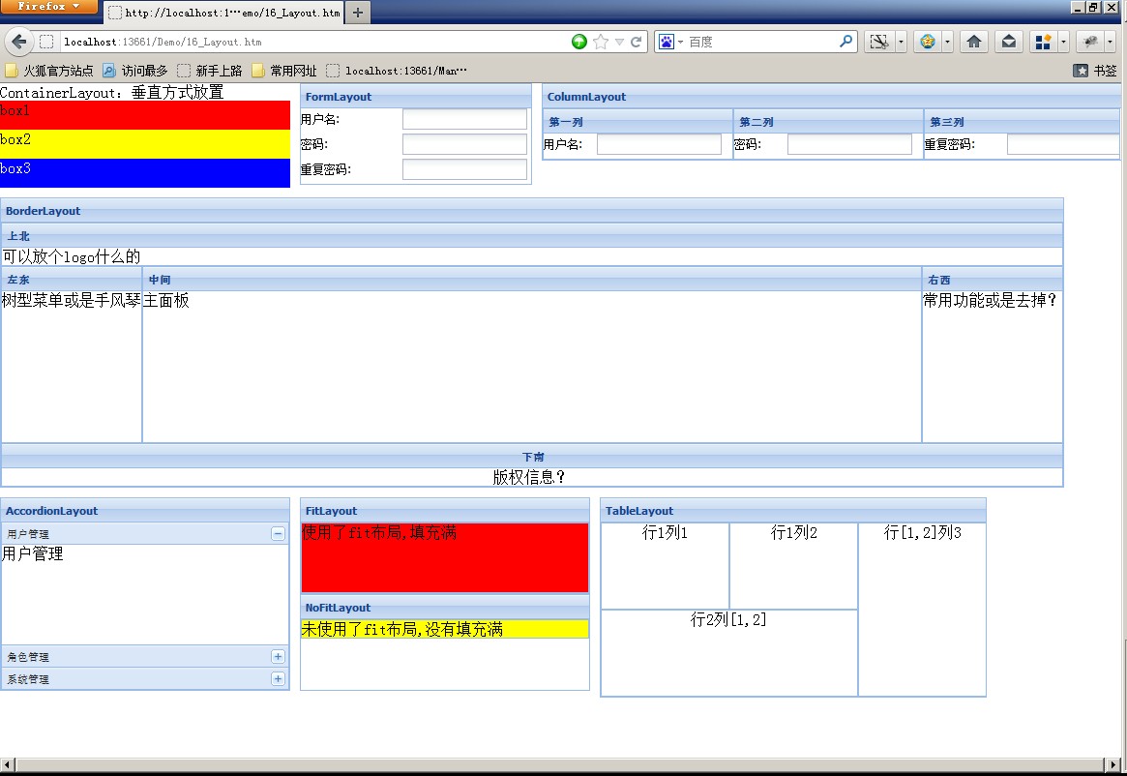The height and width of the screenshot is (776, 1127).
Task: Open the URL history dropdown arrow
Action: (619, 42)
